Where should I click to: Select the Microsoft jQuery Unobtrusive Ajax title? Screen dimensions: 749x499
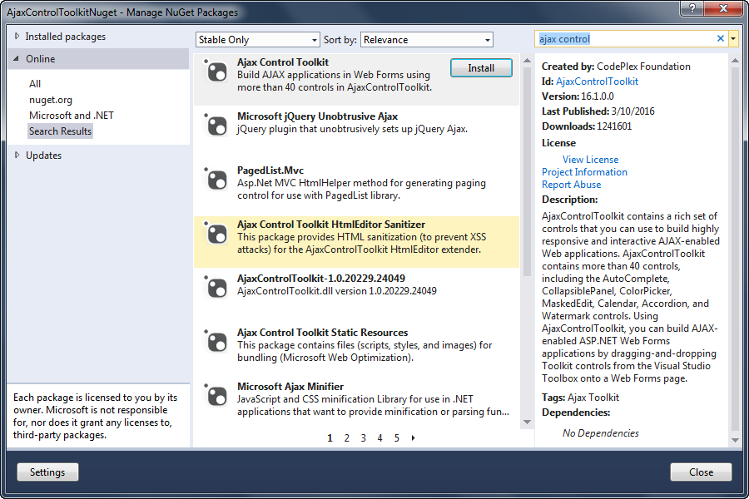point(318,116)
